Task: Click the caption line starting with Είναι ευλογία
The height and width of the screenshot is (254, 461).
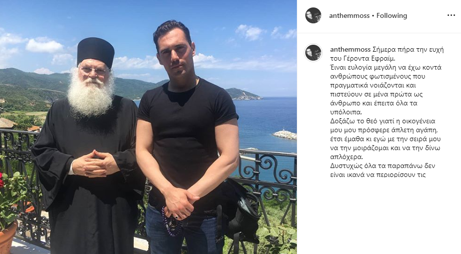Action: tap(386, 68)
